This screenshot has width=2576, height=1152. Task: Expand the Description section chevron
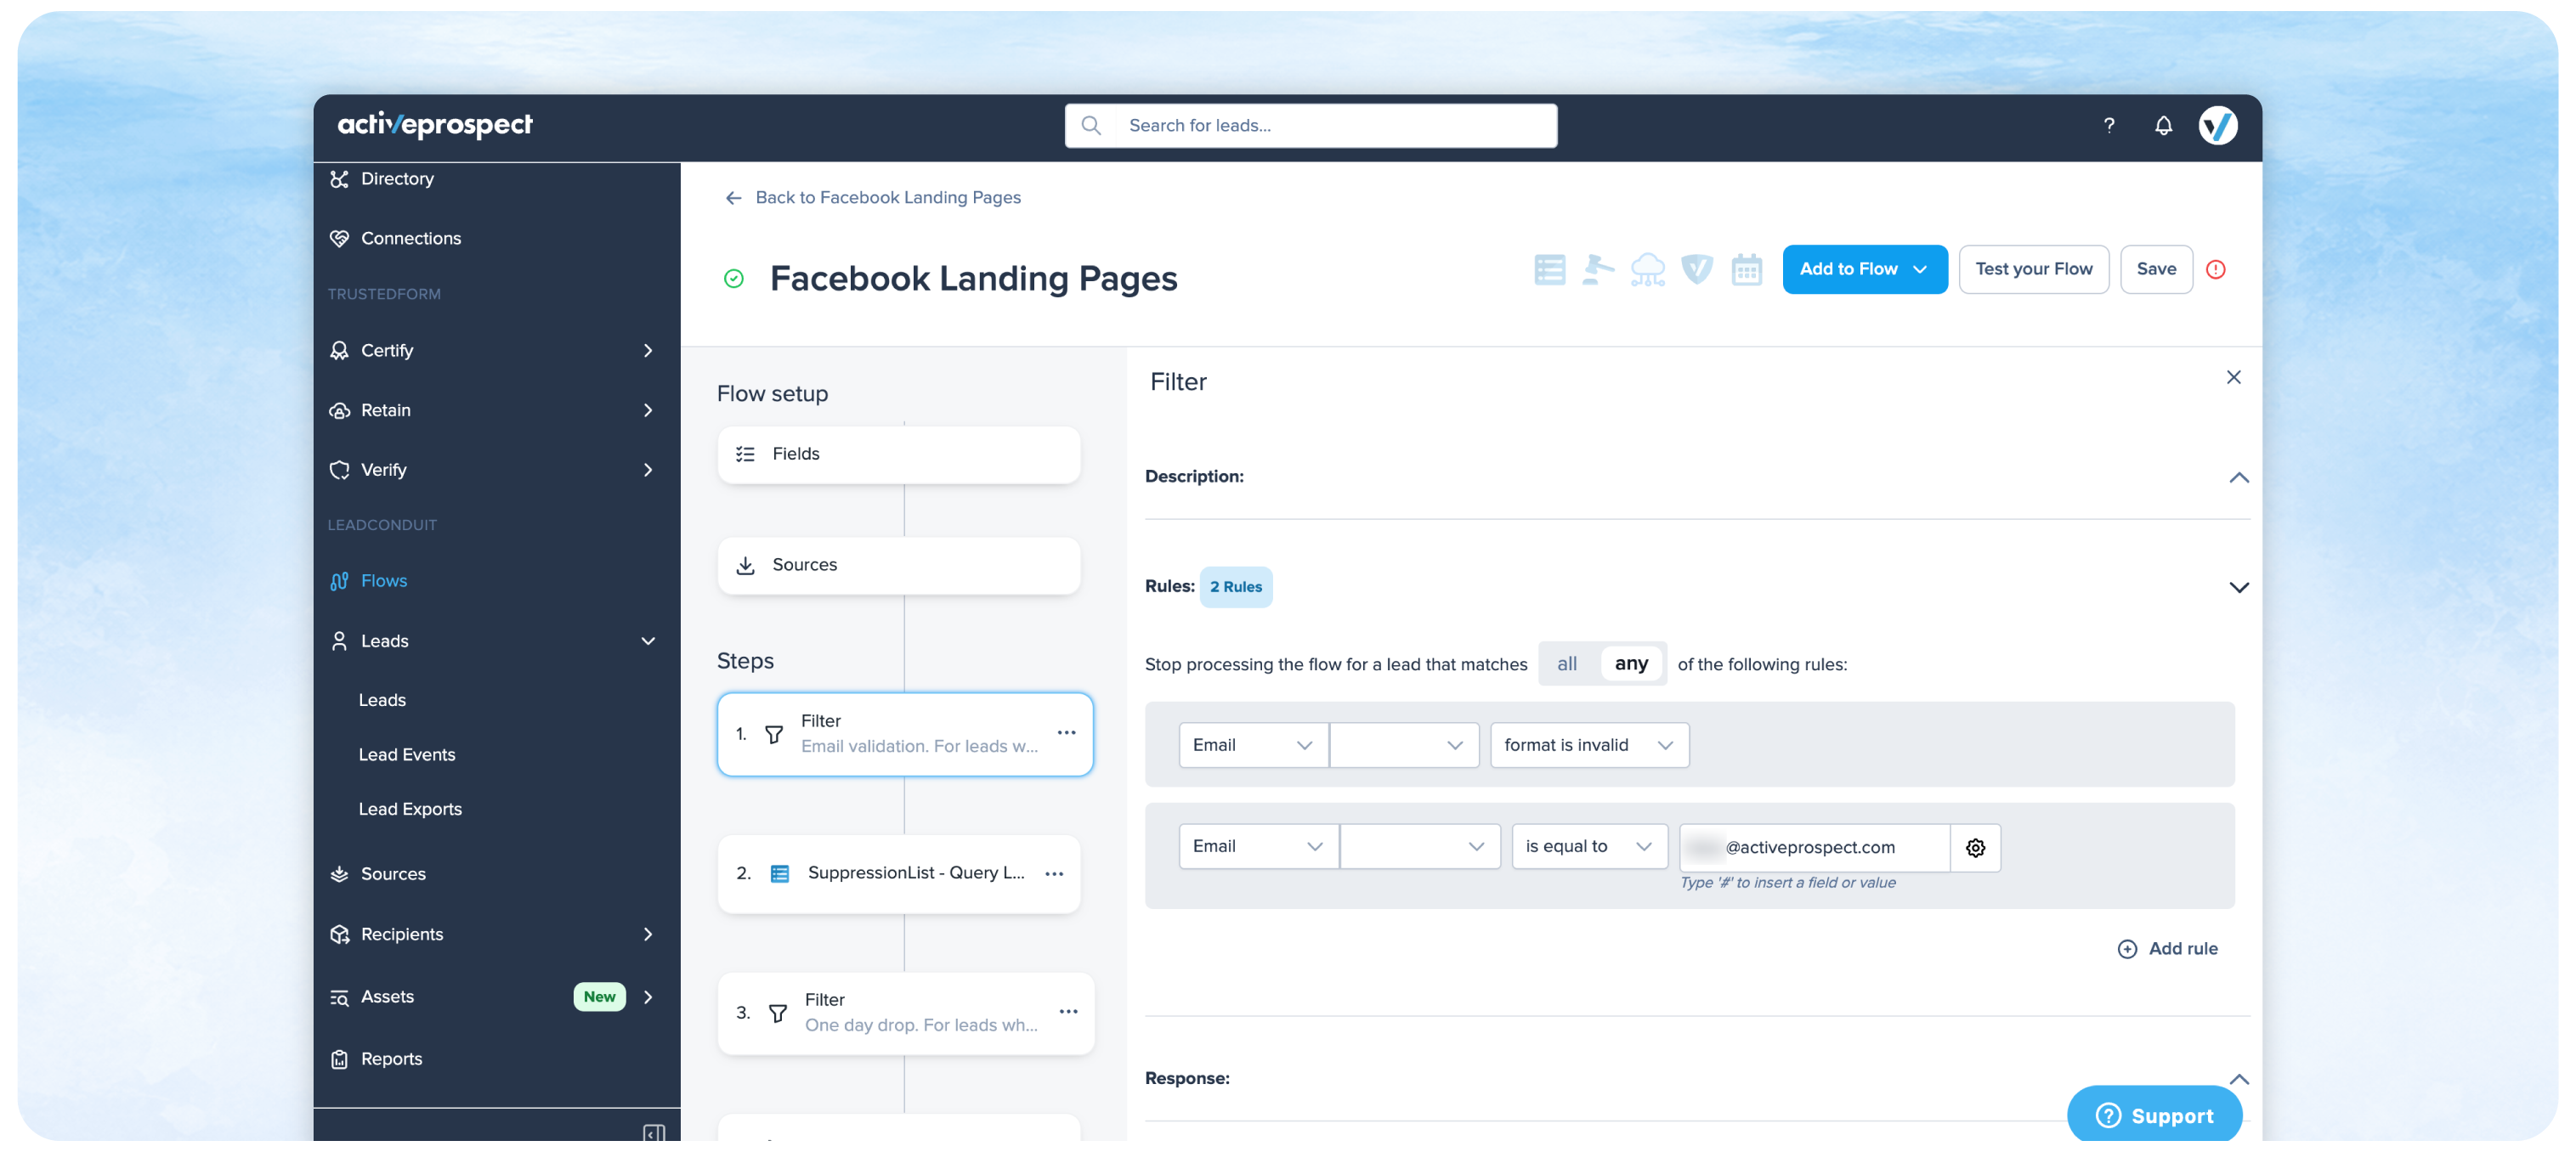(2238, 477)
